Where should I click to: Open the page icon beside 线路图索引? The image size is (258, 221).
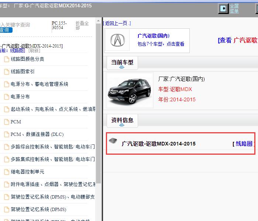click(7, 72)
